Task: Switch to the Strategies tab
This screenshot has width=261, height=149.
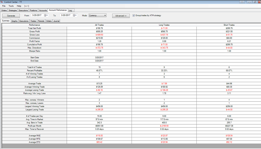Action: tap(13, 10)
